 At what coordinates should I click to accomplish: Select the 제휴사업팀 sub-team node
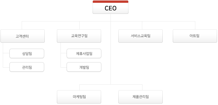click(x=84, y=53)
